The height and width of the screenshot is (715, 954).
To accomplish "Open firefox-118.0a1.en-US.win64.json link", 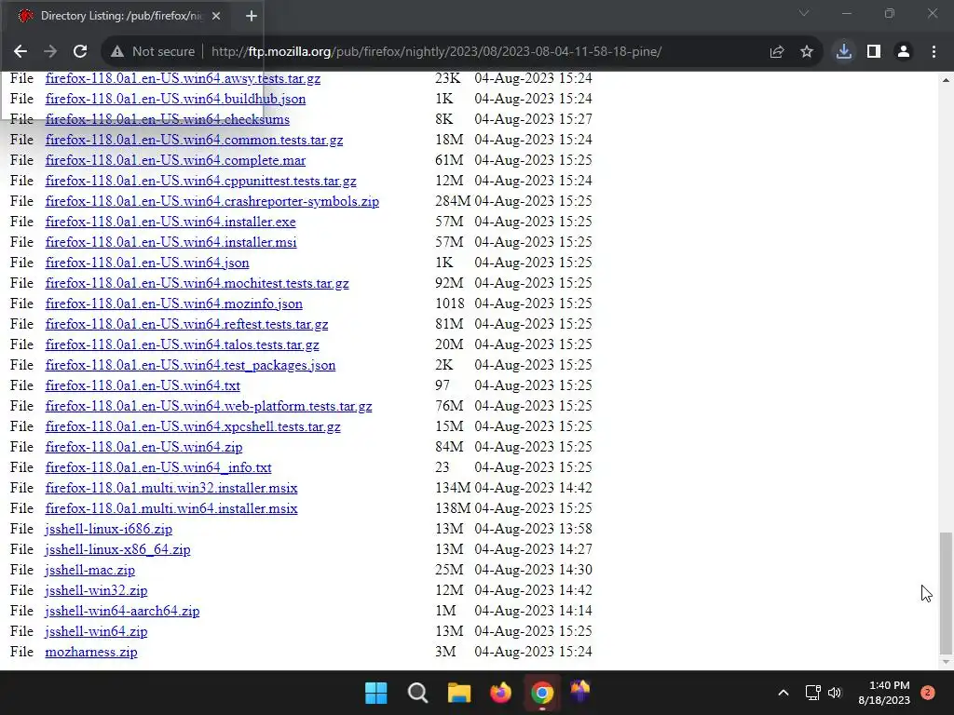I will (x=146, y=263).
